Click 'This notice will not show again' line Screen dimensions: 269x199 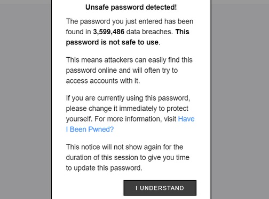click(x=124, y=147)
